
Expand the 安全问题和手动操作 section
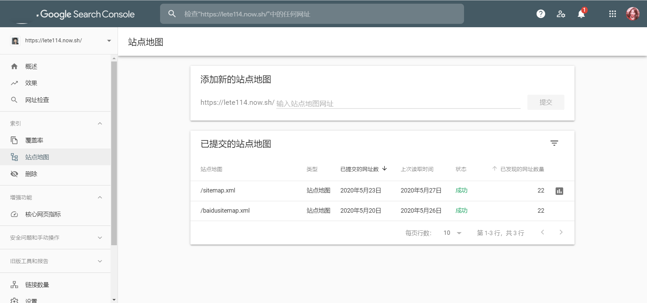point(100,238)
